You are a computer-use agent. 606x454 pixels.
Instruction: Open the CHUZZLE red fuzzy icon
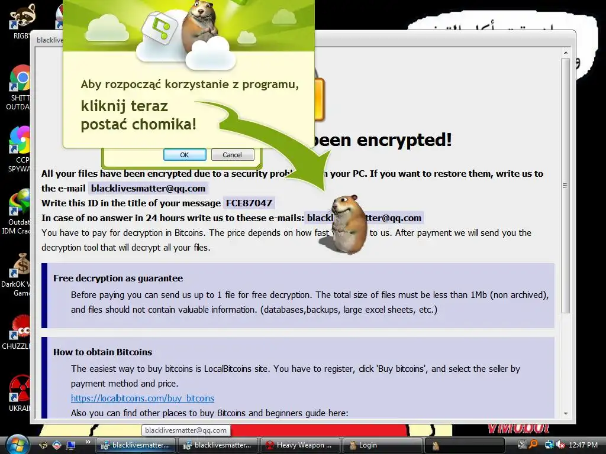tap(20, 327)
